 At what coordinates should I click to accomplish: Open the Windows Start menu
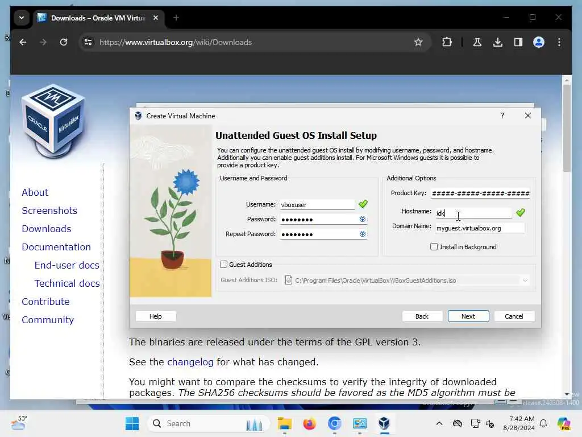tap(132, 423)
